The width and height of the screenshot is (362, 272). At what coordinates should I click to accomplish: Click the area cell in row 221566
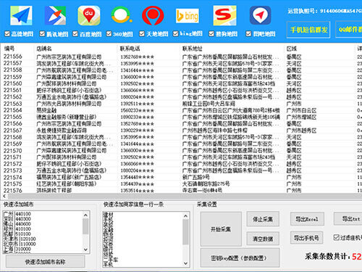(x=294, y=124)
